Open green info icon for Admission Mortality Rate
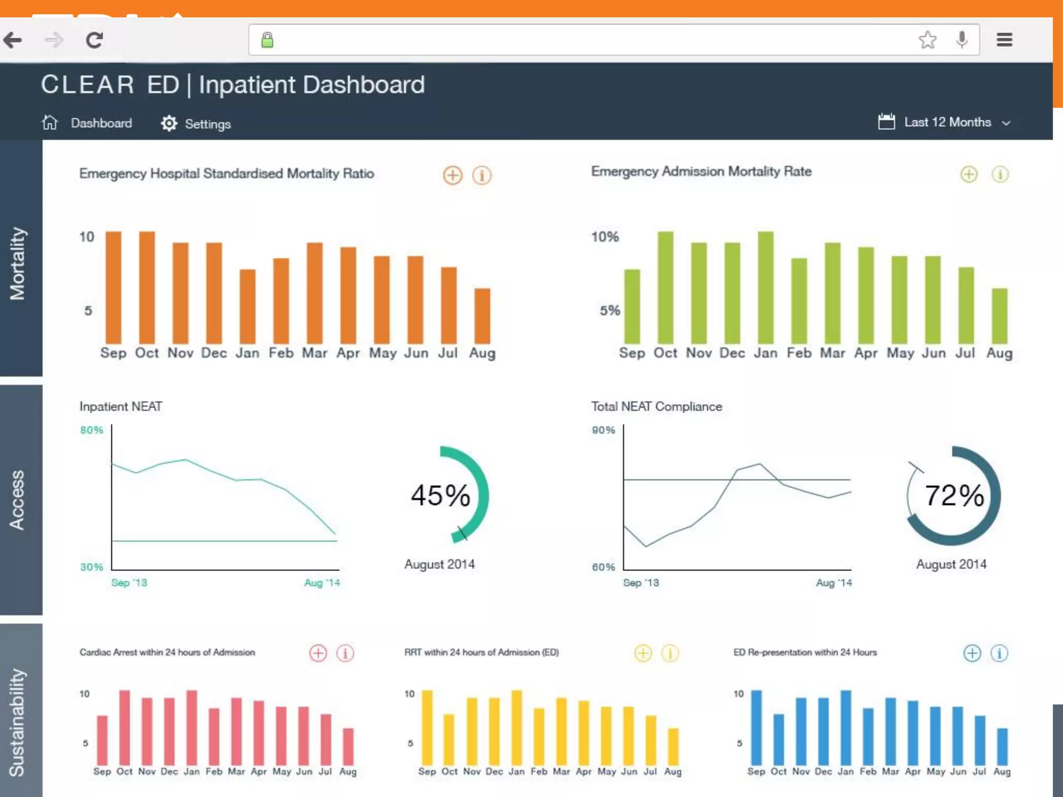This screenshot has height=797, width=1063. point(1000,174)
